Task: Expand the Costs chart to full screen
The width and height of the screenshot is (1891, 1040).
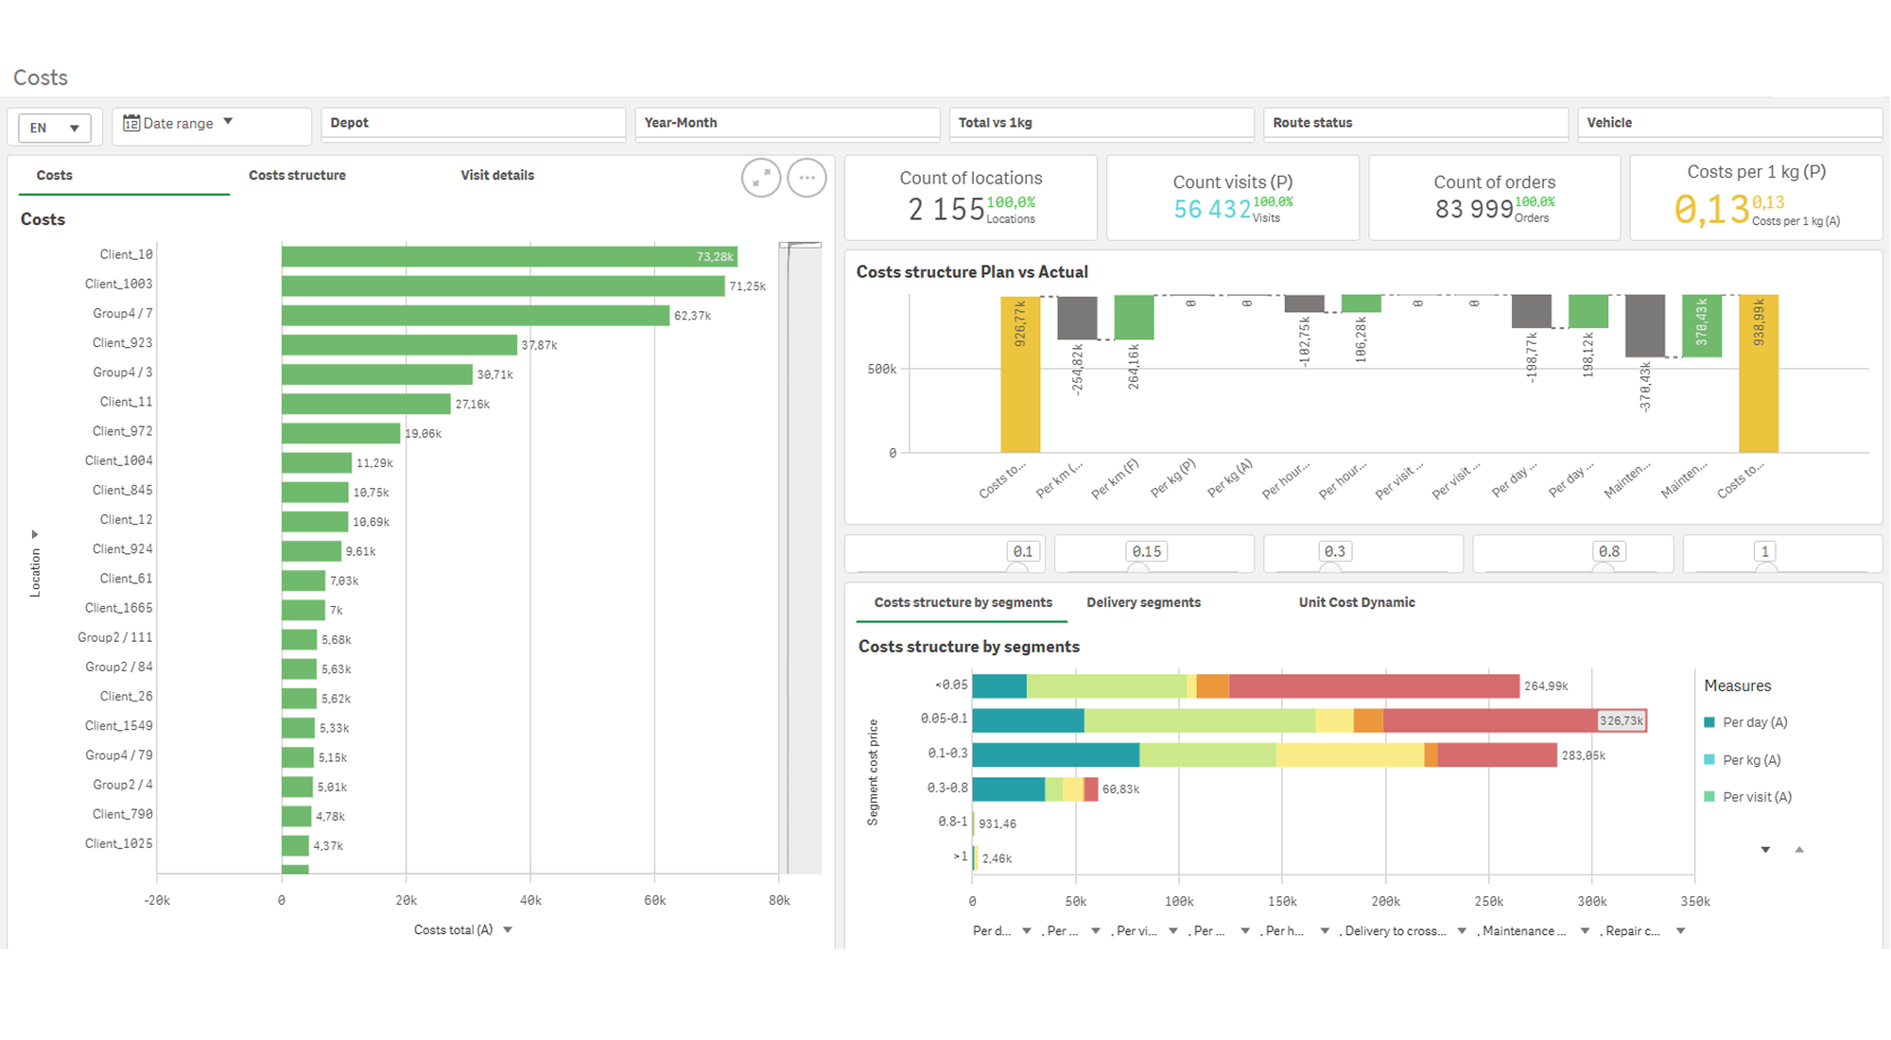Action: tap(761, 178)
